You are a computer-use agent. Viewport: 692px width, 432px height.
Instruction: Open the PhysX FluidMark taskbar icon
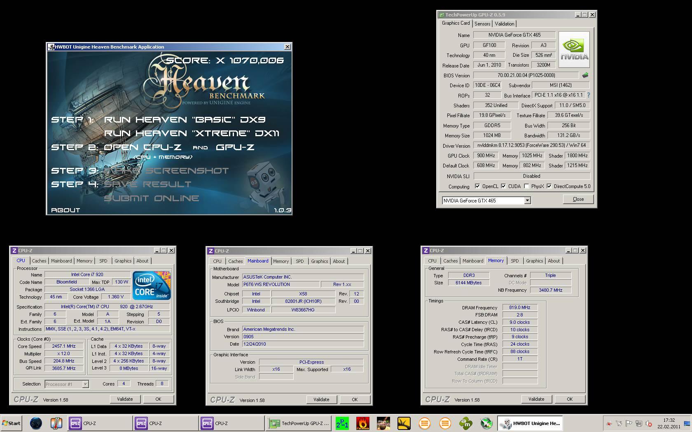[383, 423]
